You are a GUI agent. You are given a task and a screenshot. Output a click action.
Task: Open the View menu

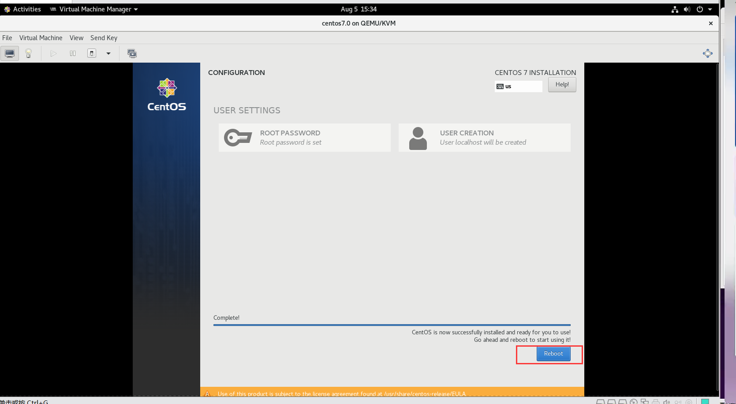77,38
